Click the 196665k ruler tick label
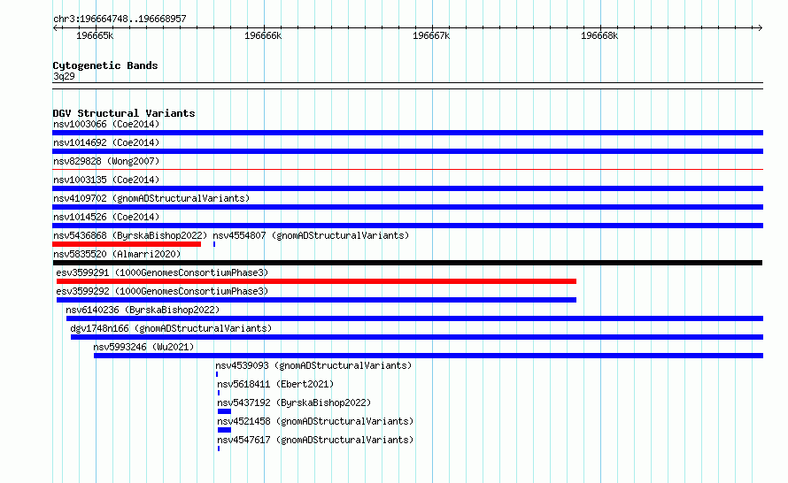This screenshot has height=483, width=788. coord(95,35)
